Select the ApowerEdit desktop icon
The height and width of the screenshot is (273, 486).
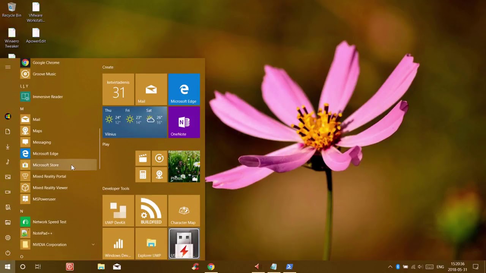pos(36,36)
